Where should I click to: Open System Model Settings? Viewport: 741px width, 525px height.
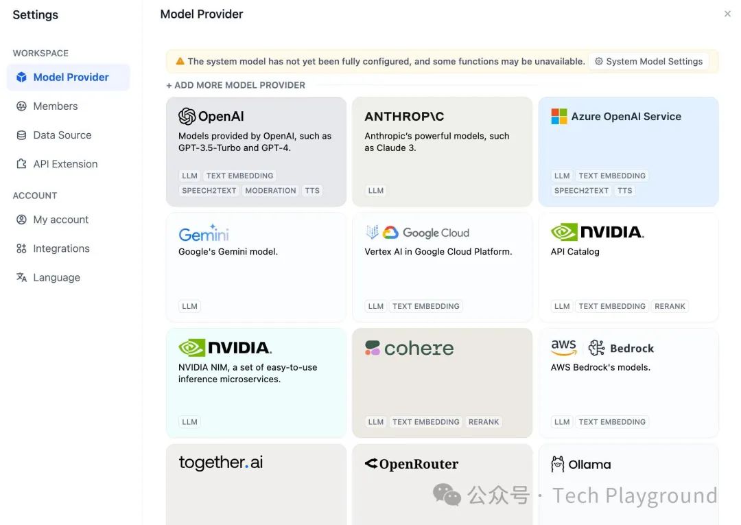[x=648, y=61]
